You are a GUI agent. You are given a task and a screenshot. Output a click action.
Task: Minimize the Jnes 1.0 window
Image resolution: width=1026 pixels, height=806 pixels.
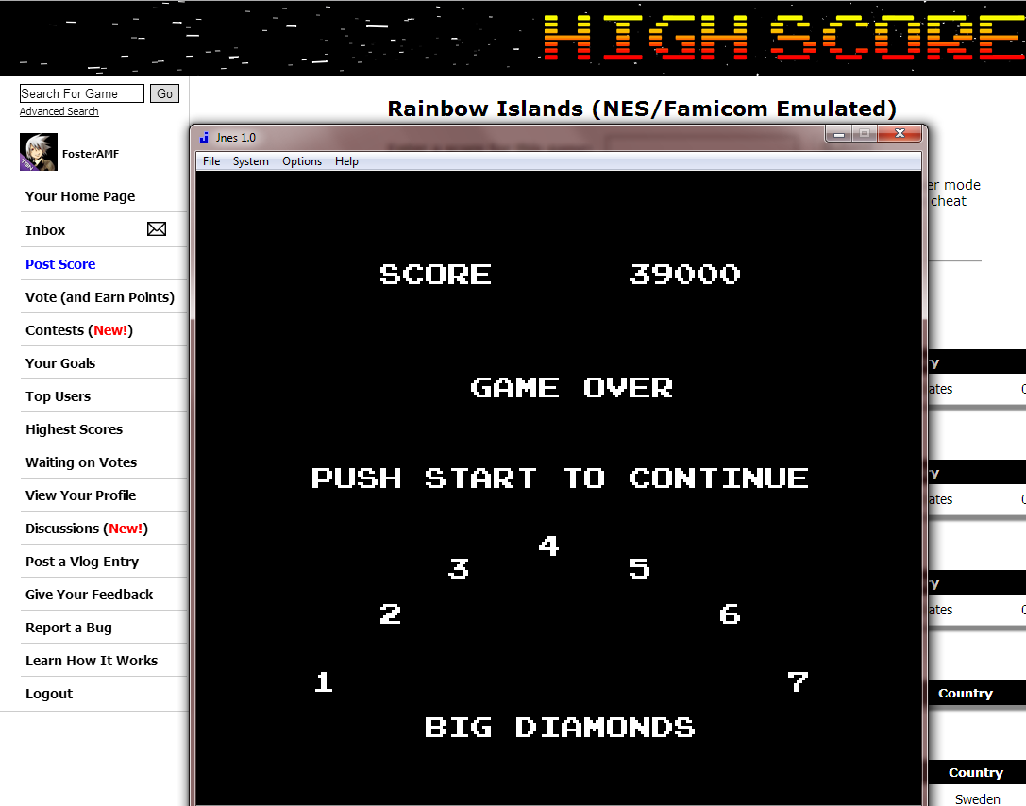click(x=839, y=133)
